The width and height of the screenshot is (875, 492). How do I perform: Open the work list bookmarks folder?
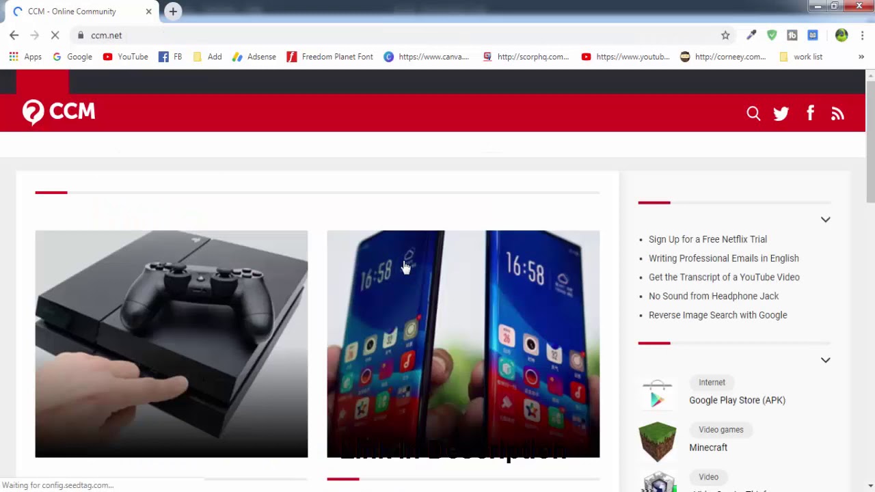click(x=800, y=57)
